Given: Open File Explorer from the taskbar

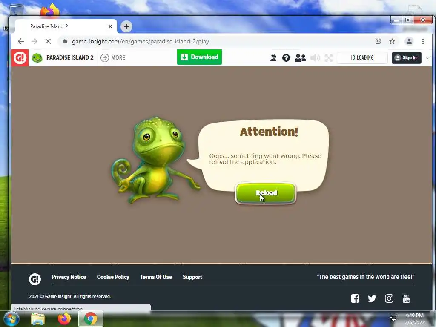Looking at the screenshot, I should (38, 319).
